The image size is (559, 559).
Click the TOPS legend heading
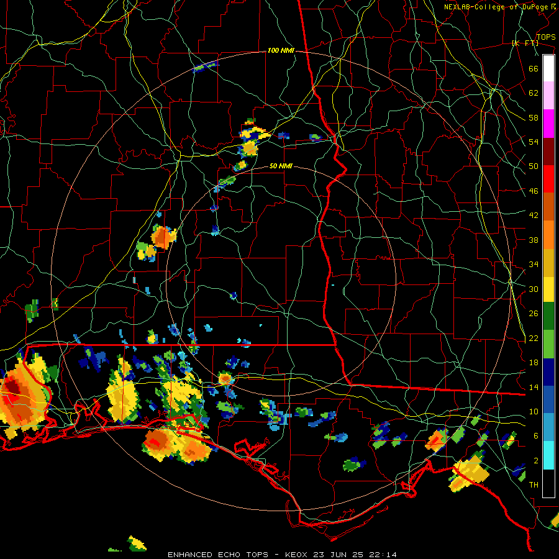coord(546,37)
